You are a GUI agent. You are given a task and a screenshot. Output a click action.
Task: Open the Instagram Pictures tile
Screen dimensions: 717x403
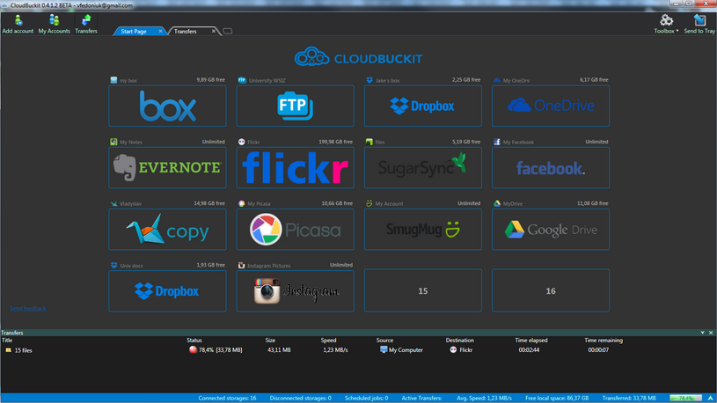click(295, 290)
